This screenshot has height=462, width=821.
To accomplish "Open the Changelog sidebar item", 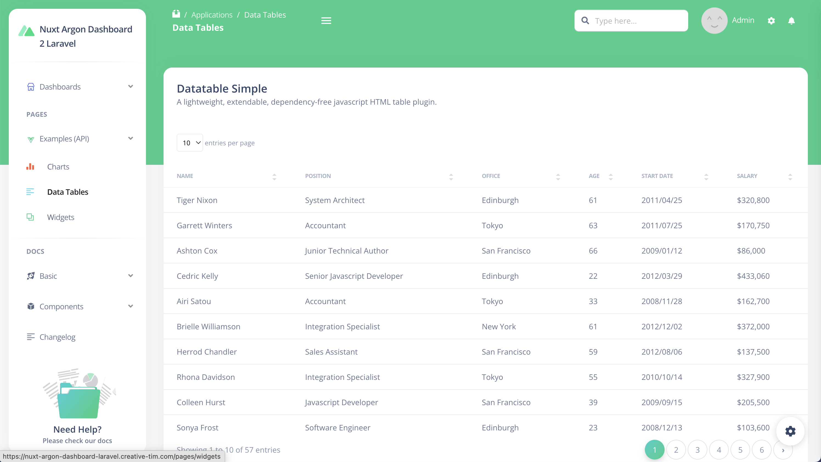I will click(57, 337).
